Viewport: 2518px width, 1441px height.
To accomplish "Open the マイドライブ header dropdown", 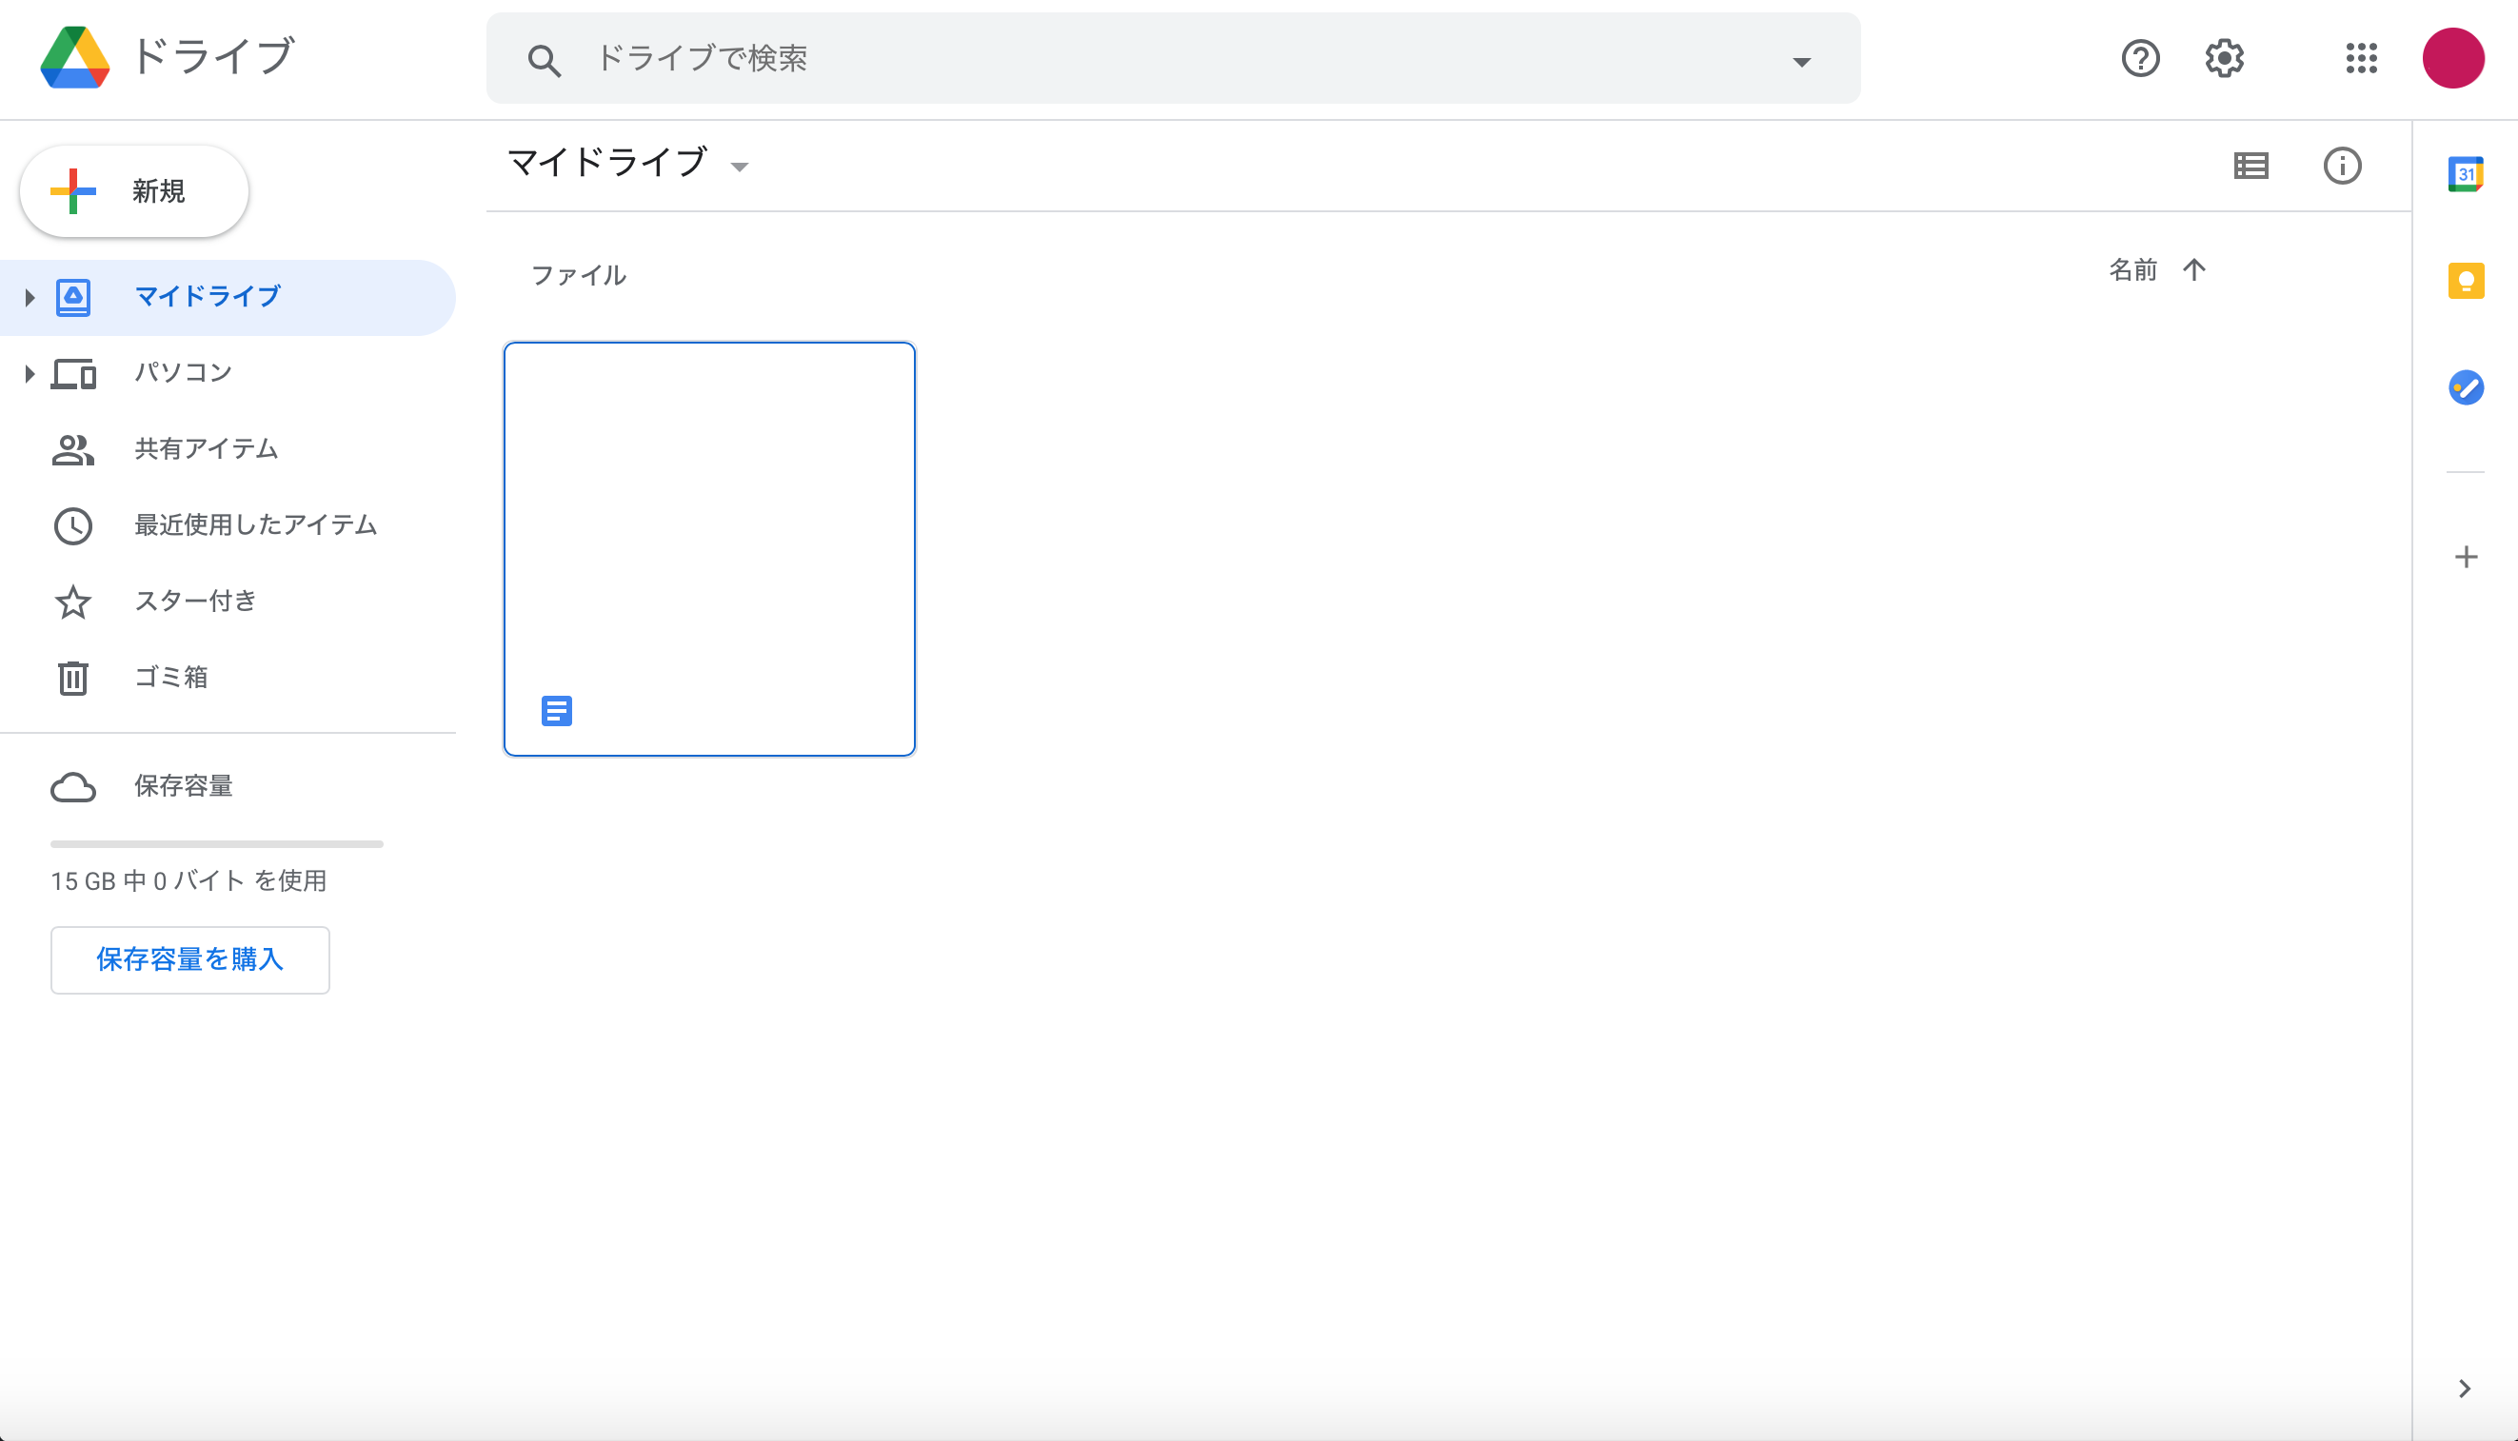I will pyautogui.click(x=740, y=167).
